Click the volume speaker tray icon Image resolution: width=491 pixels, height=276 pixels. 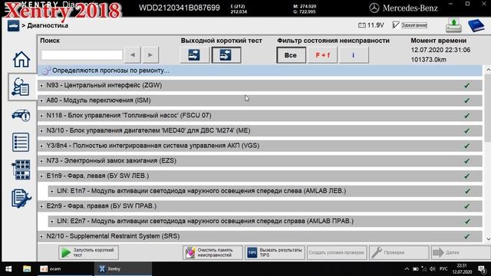[x=433, y=269]
